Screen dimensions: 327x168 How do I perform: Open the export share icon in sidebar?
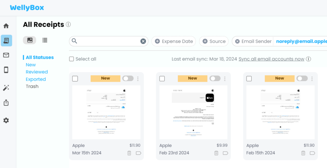pos(6,103)
